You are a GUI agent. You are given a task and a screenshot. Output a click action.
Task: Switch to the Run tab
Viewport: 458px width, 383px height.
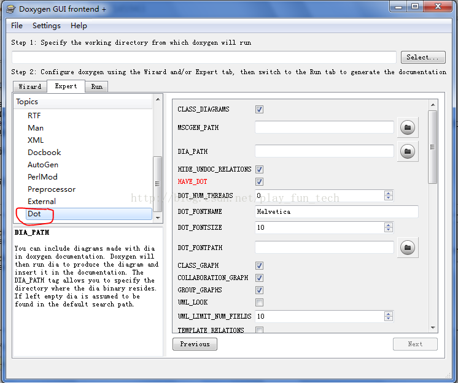tap(96, 86)
